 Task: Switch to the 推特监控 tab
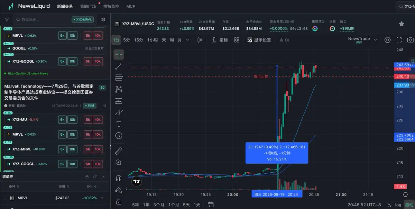pos(111,6)
